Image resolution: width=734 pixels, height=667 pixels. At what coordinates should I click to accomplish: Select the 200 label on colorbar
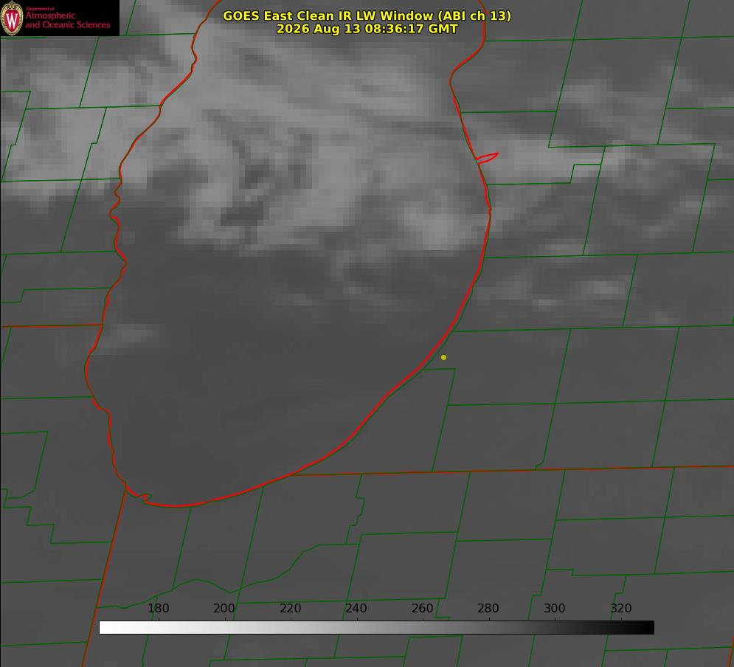tap(224, 608)
